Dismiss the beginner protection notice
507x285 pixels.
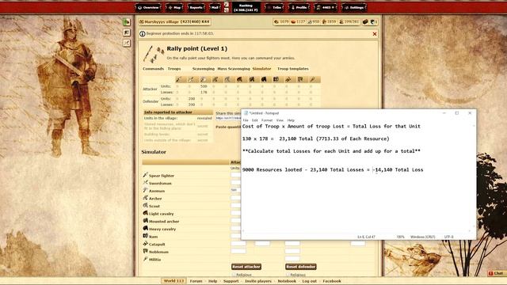pyautogui.click(x=375, y=34)
